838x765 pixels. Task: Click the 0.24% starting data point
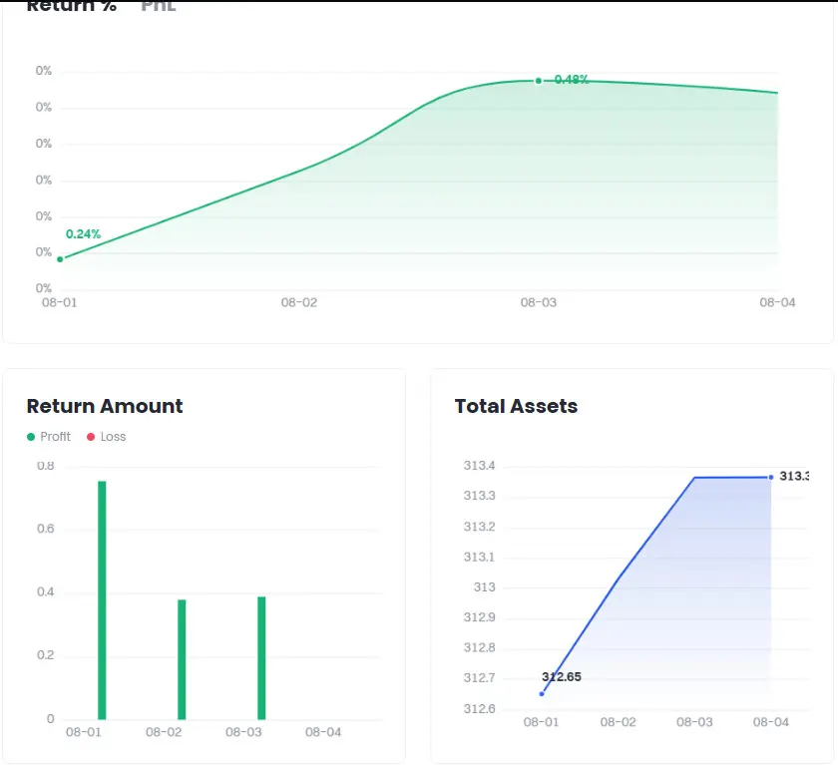(x=60, y=259)
